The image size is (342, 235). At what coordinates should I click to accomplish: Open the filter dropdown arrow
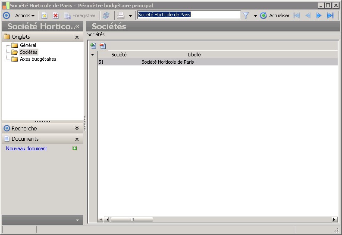(255, 15)
